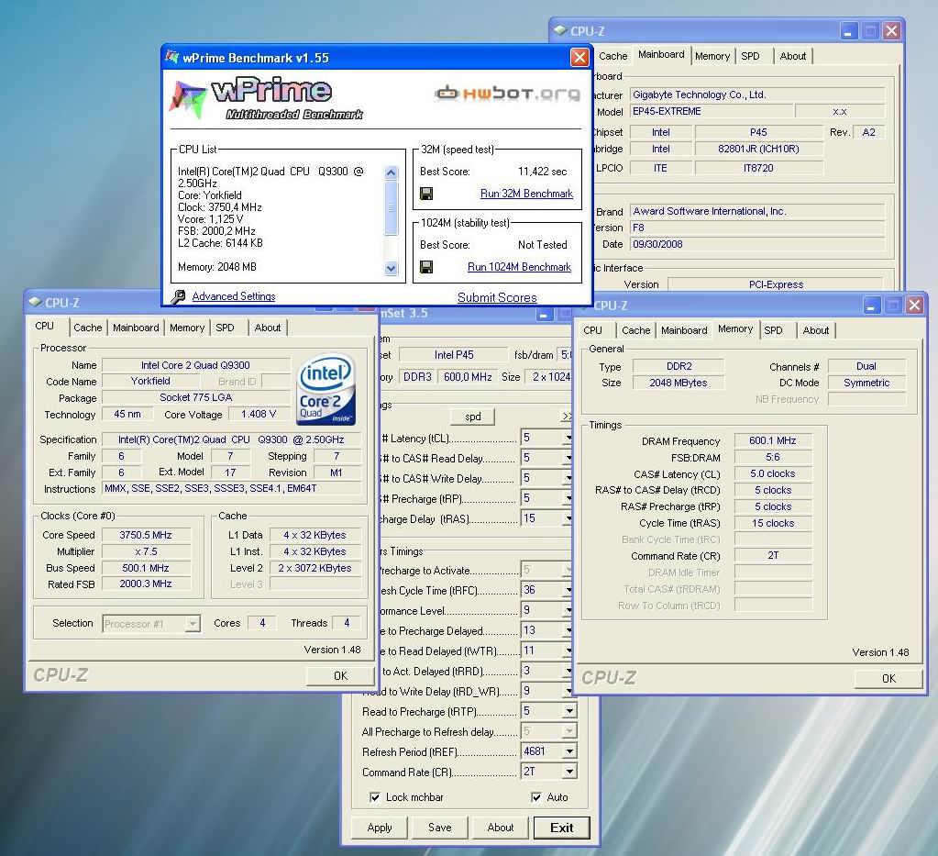Image resolution: width=938 pixels, height=856 pixels.
Task: Click save icon for 32M speed test score
Action: (x=426, y=194)
